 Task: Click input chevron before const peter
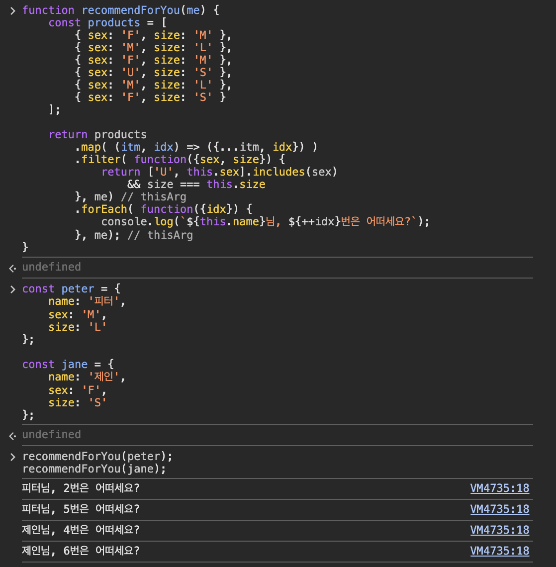click(x=12, y=289)
